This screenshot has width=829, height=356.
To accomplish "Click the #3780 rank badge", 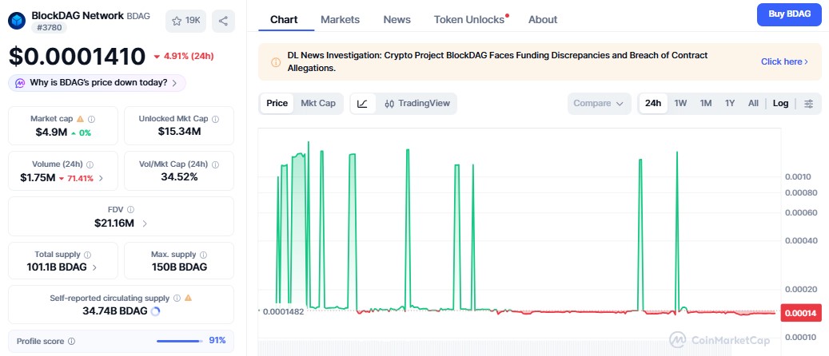I will (49, 27).
